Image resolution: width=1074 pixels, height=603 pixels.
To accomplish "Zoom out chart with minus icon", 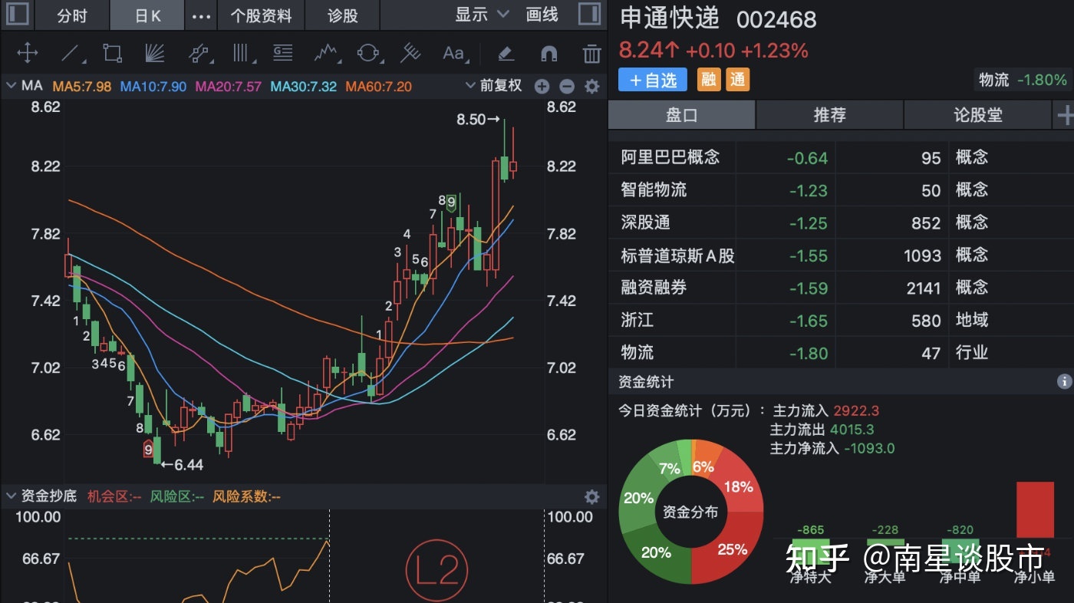I will [x=567, y=87].
